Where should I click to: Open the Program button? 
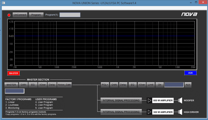pos(36,15)
